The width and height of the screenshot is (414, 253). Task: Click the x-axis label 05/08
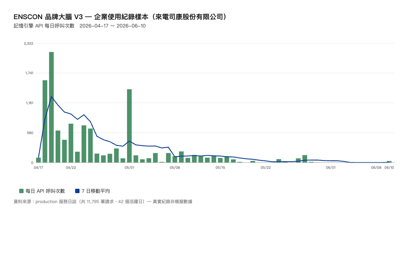175,168
